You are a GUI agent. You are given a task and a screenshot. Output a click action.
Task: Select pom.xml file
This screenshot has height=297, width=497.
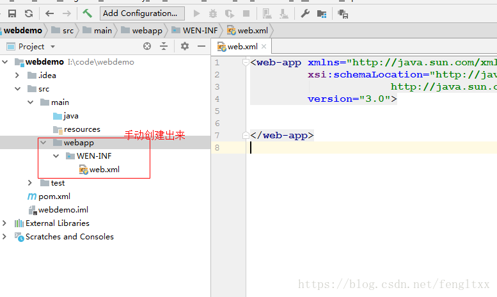pyautogui.click(x=49, y=197)
